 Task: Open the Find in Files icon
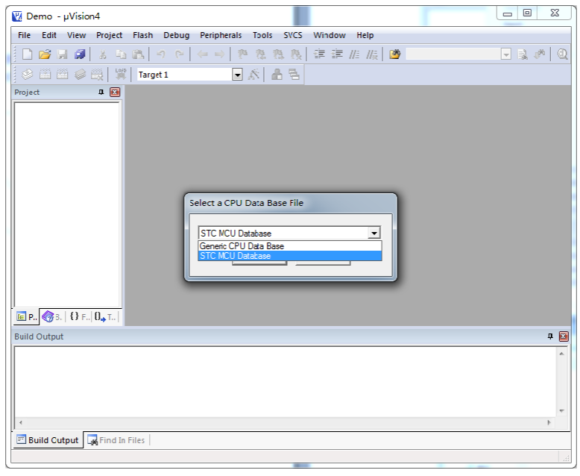[394, 54]
